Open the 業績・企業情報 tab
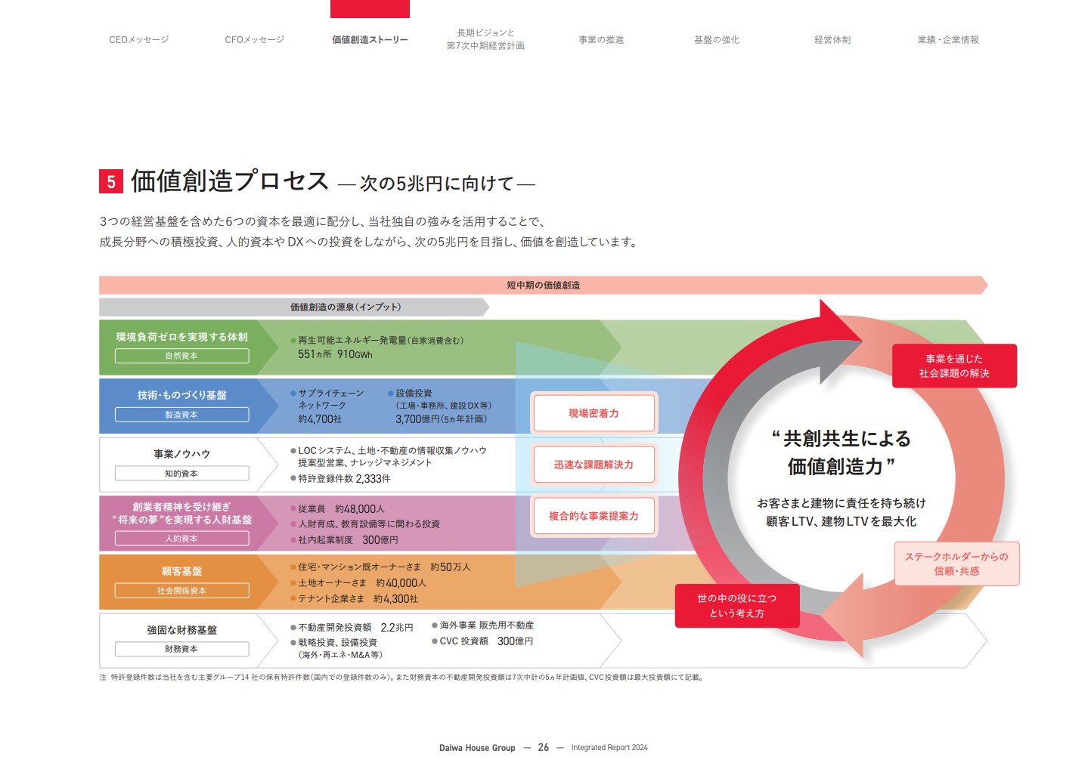1088x769 pixels. click(948, 40)
